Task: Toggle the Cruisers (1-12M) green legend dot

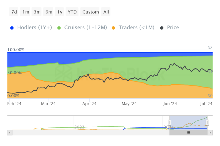Action: coord(59,28)
